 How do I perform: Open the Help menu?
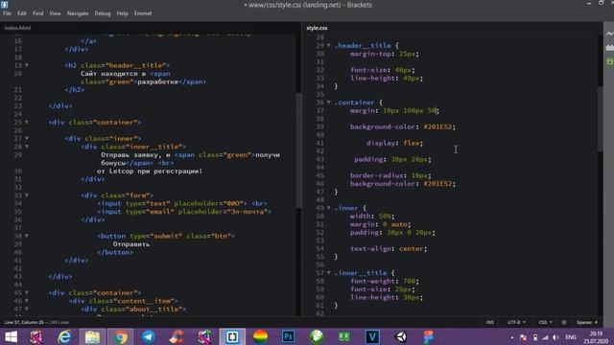(x=122, y=13)
